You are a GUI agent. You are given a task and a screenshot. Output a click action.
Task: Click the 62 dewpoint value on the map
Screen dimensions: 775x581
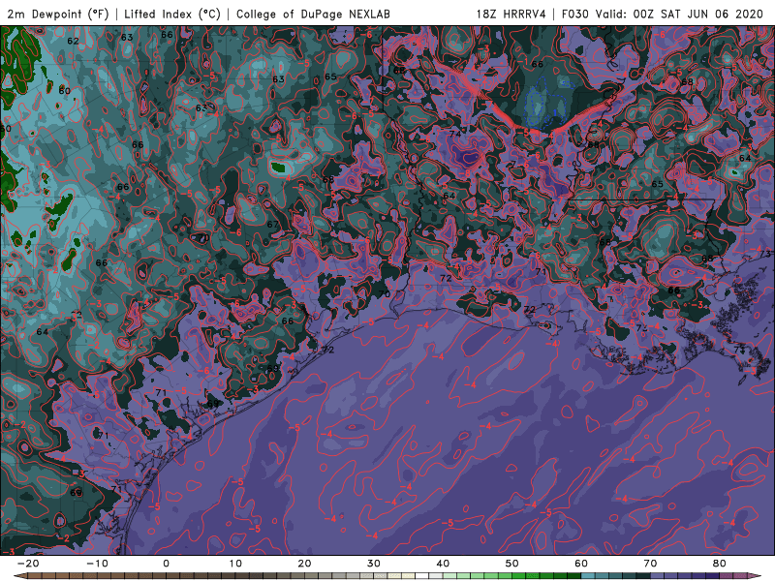point(74,41)
